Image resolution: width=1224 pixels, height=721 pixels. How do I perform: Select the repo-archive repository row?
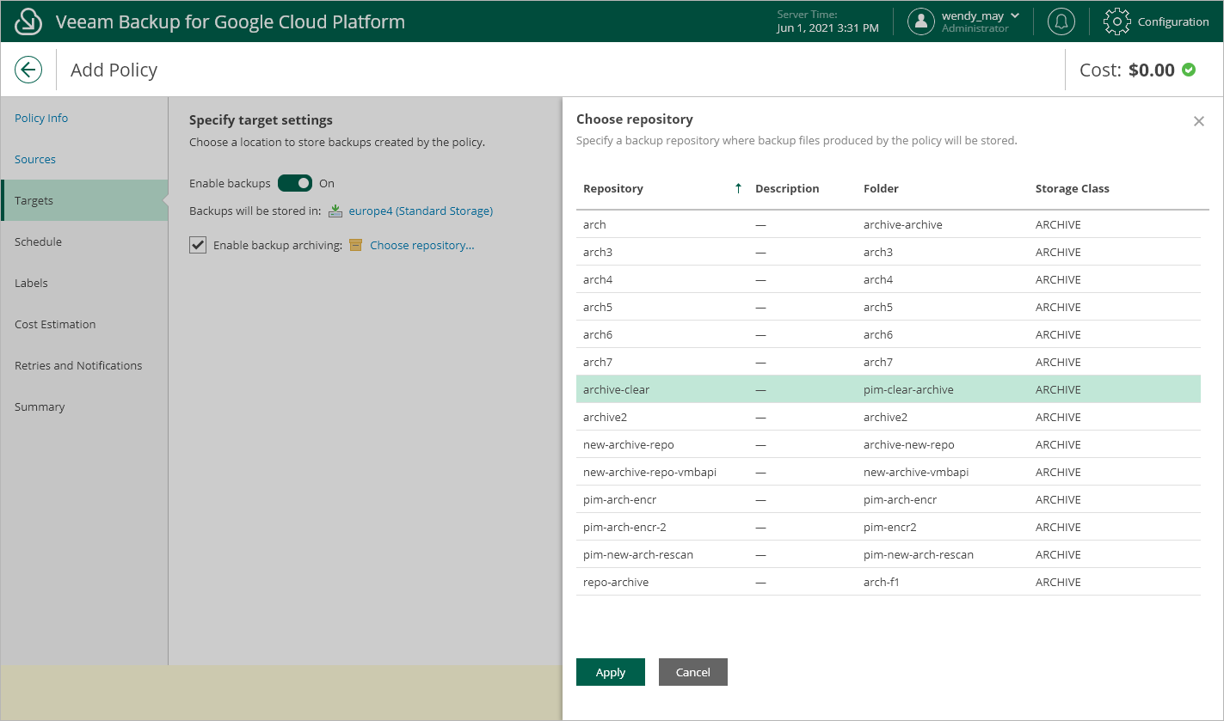click(x=889, y=582)
